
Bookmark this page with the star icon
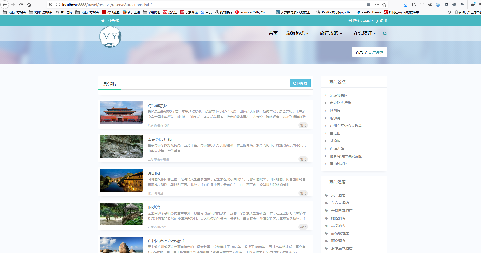[384, 5]
